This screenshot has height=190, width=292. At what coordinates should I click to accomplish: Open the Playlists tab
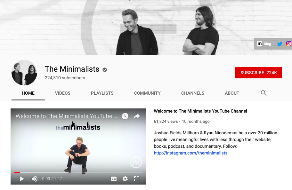[x=102, y=93]
